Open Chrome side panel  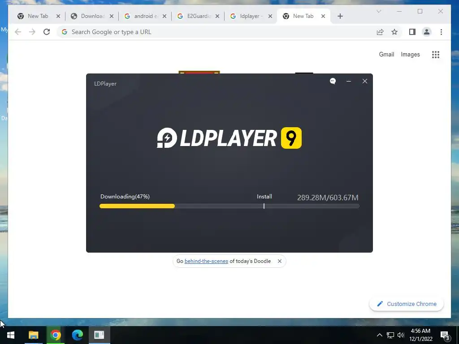412,32
